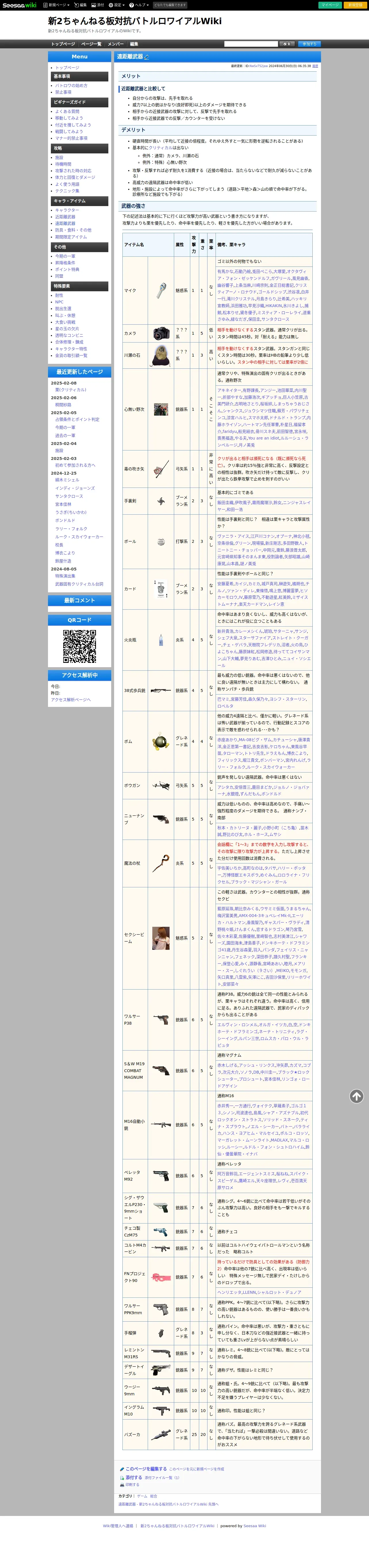
Task: Open the メンバー navigation tab
Action: (115, 44)
